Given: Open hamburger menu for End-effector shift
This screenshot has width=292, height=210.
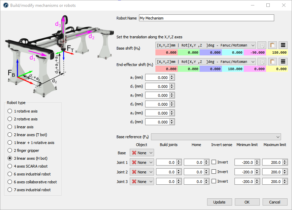Looking at the screenshot, I should (x=283, y=62).
